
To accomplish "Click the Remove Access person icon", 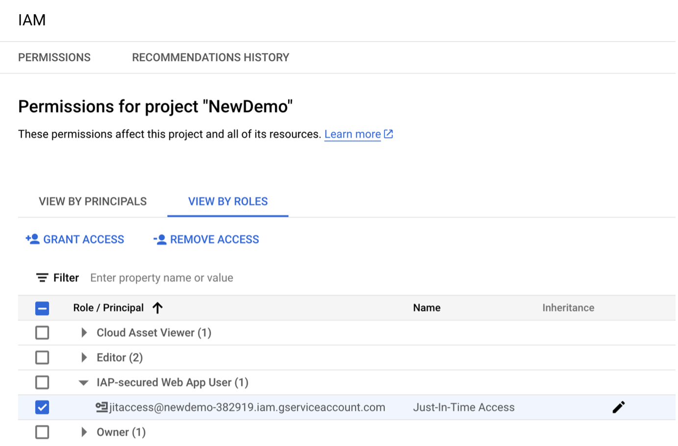I will 160,239.
